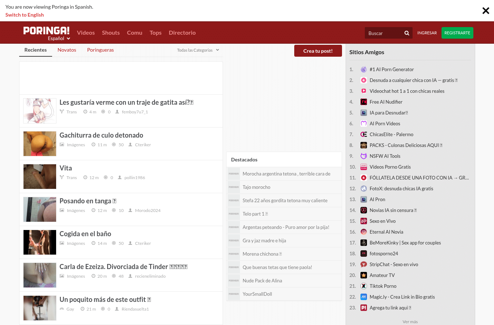Click the Amateur TV star icon

tap(364, 275)
